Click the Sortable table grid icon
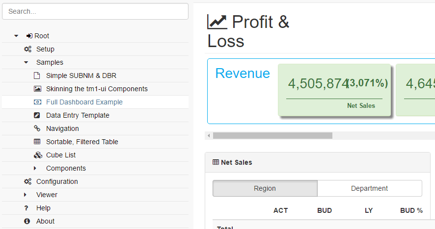The image size is (435, 229). (37, 142)
